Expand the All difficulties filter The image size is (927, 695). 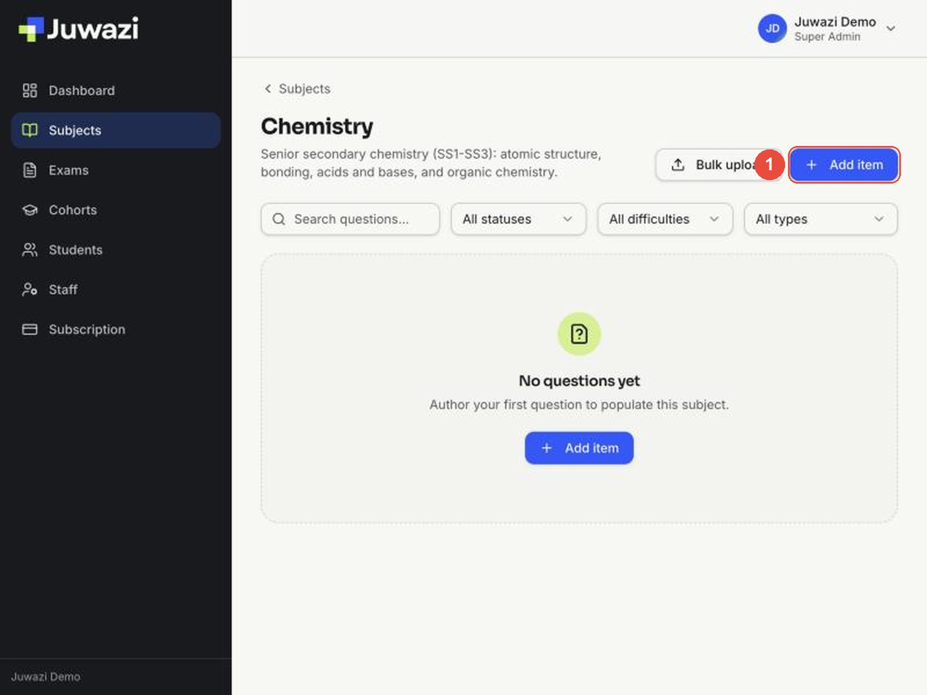(x=665, y=219)
